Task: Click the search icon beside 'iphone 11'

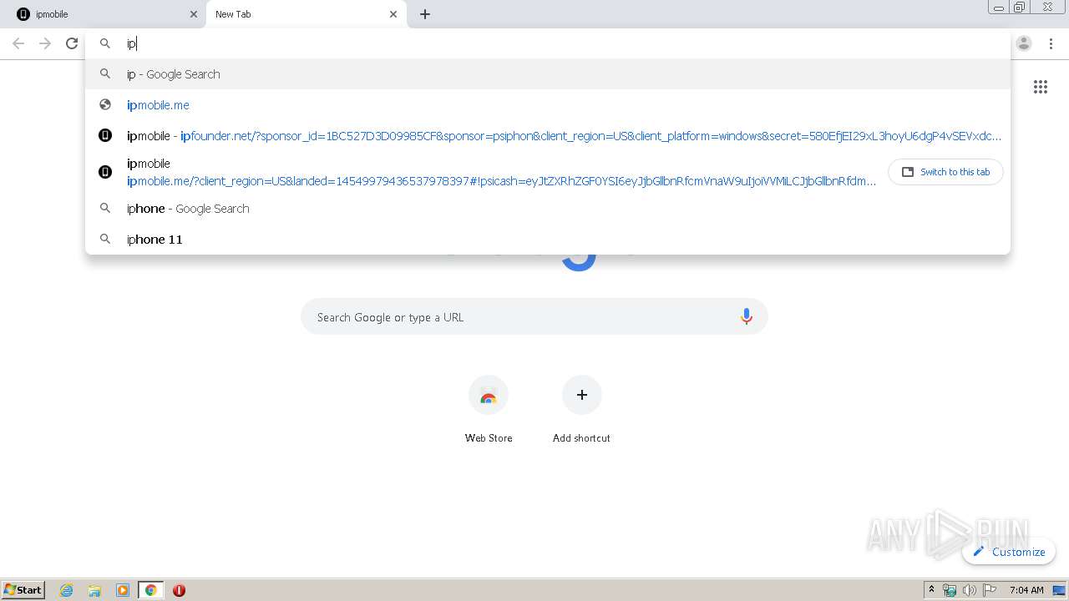Action: point(105,240)
